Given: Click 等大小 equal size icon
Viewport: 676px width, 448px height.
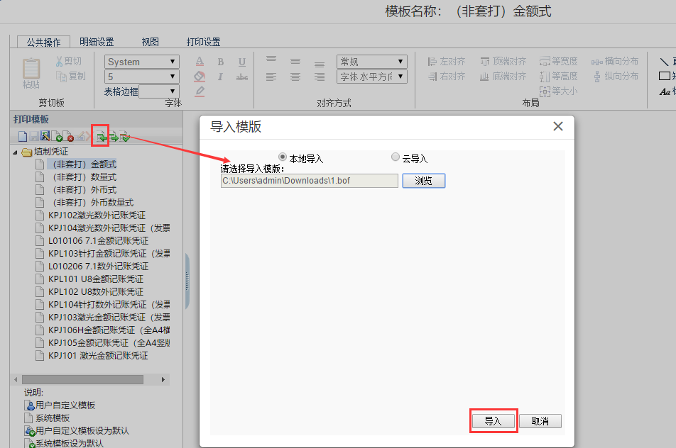Looking at the screenshot, I should (x=545, y=91).
